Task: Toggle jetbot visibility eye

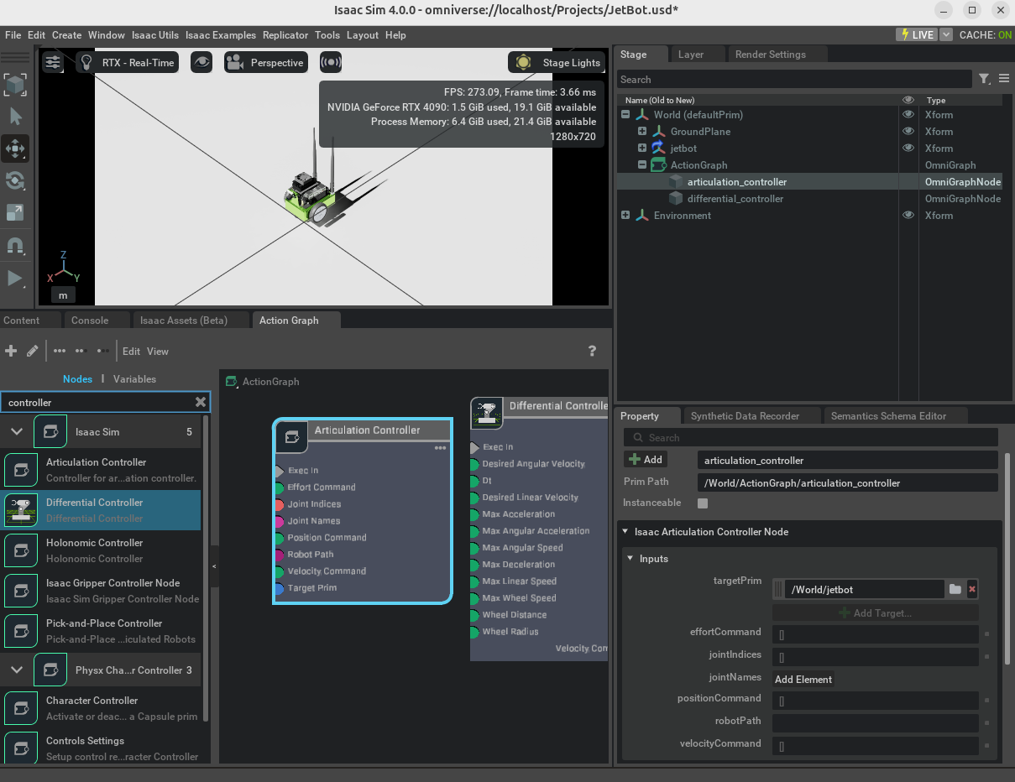Action: tap(908, 149)
